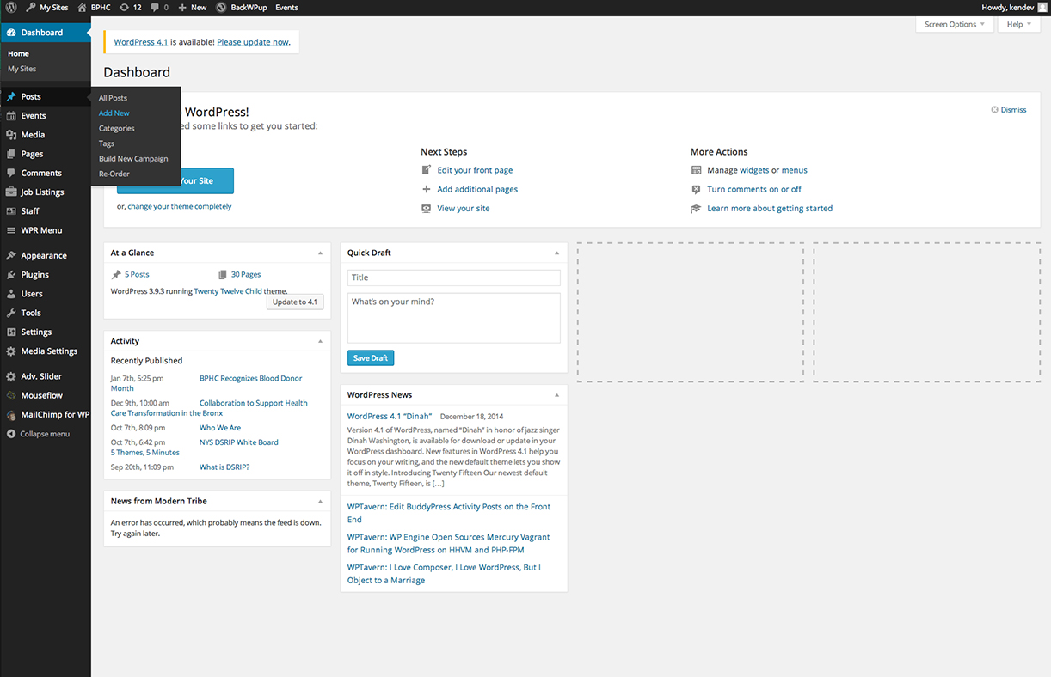Choose Categories from Posts submenu
This screenshot has height=677, width=1051.
[117, 129]
